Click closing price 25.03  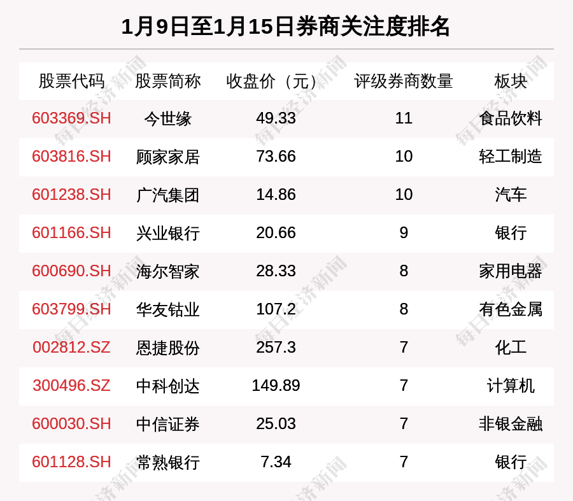click(276, 424)
